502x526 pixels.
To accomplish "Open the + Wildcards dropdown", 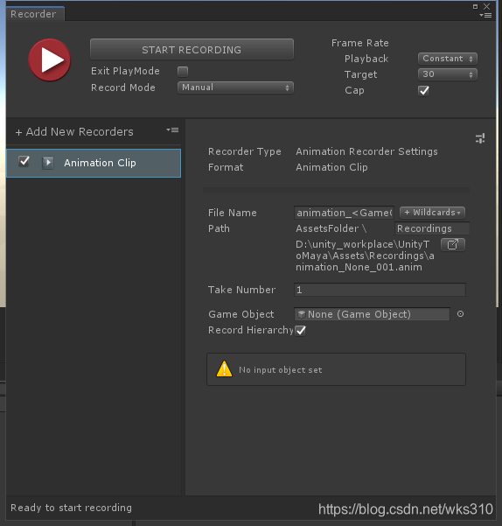I will coord(432,213).
